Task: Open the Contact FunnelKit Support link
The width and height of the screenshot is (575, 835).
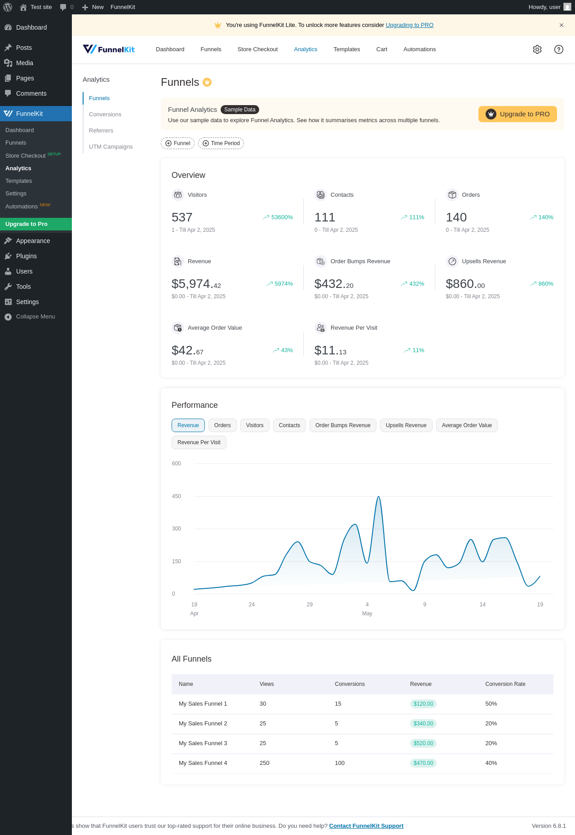Action: click(x=366, y=826)
